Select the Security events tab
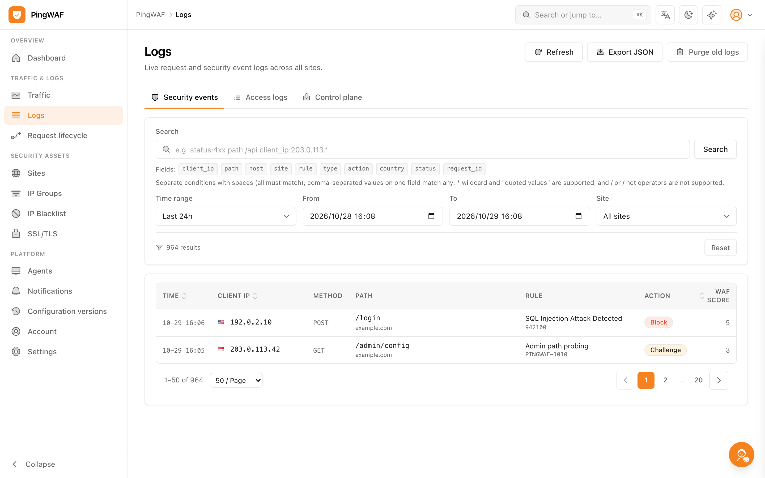 (184, 97)
